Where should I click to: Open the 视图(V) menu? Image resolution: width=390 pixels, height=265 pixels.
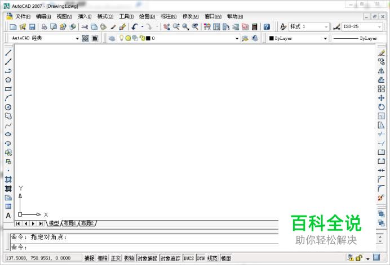point(64,16)
